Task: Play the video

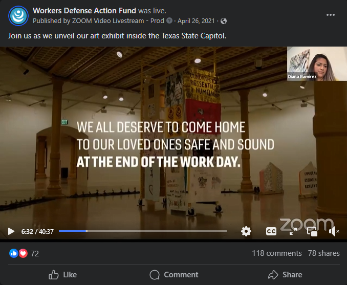Action: click(11, 231)
